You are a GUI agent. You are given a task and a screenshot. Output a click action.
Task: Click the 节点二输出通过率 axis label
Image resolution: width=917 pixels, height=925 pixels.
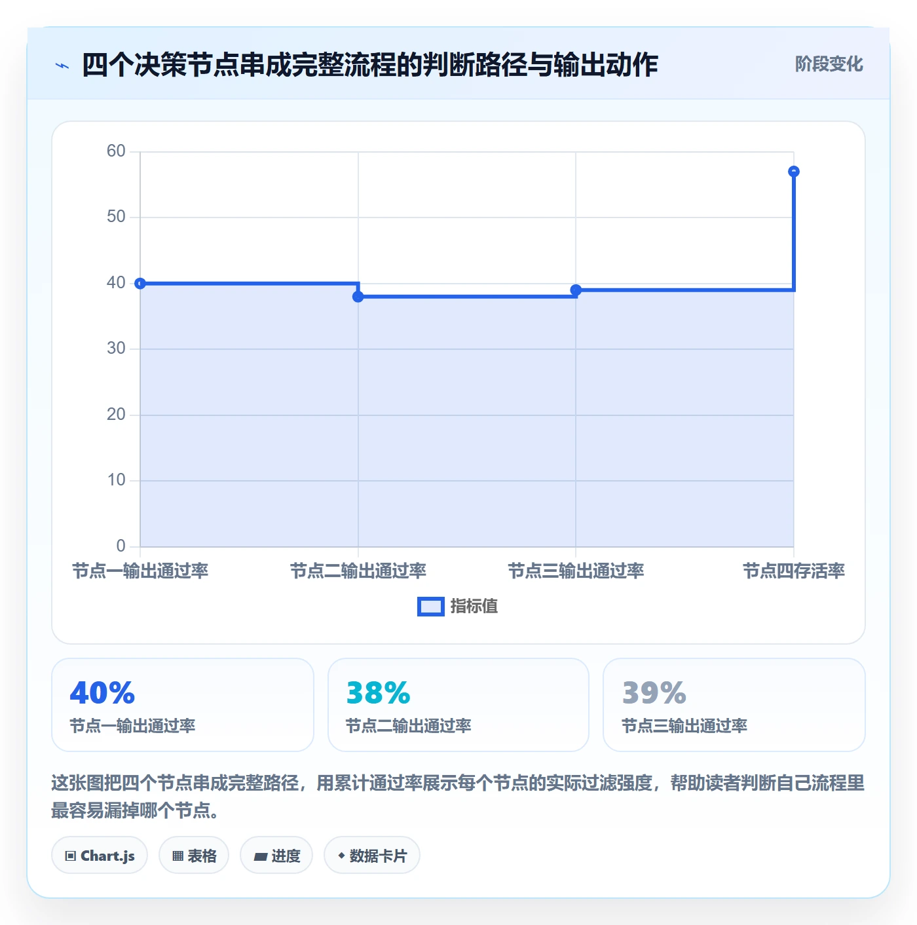tap(358, 571)
